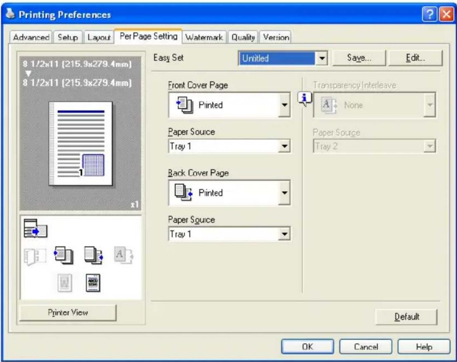Screen dimensions: 457x362
Task: Click the dark quality page icon
Action: click(93, 283)
